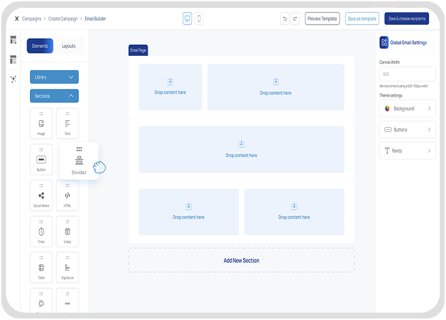Image resolution: width=446 pixels, height=320 pixels.
Task: Click the Background color wheel swatch
Action: pyautogui.click(x=387, y=108)
